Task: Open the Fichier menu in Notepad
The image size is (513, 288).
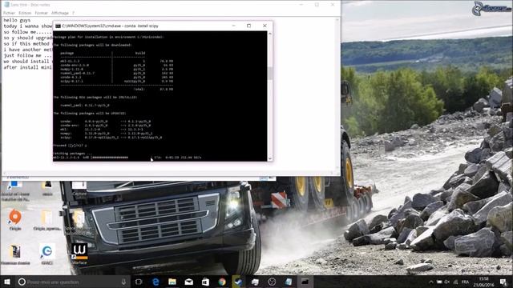Action: point(9,13)
